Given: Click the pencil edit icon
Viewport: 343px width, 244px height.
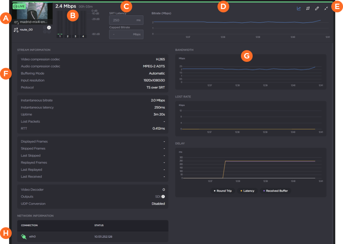Looking at the screenshot, I should pos(317,8).
